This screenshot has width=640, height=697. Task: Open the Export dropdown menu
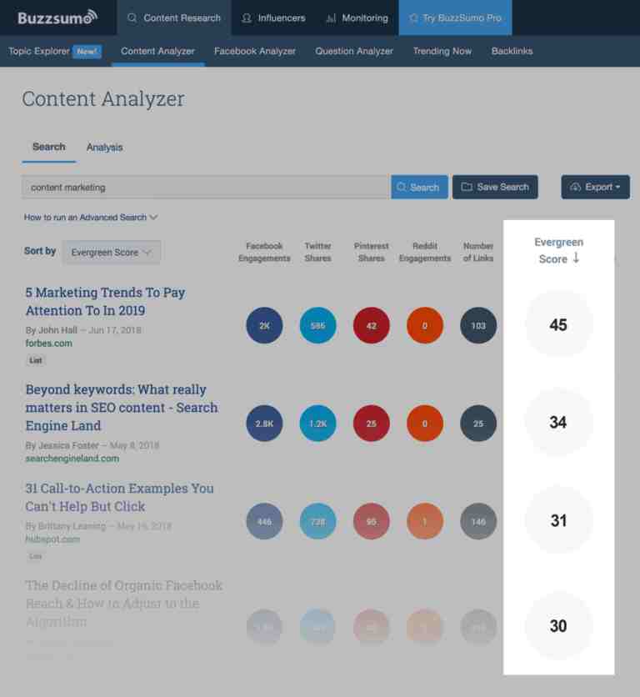pyautogui.click(x=596, y=187)
